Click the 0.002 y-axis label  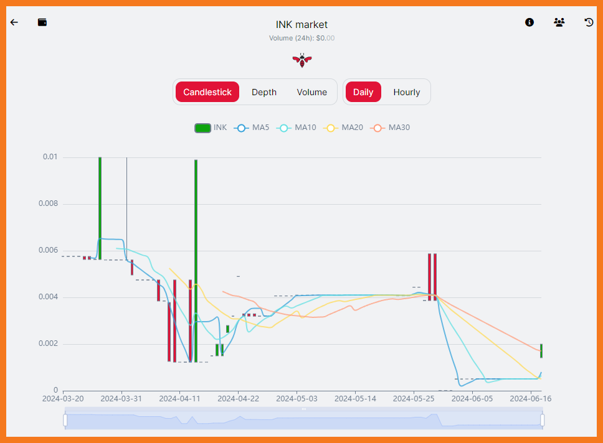pyautogui.click(x=48, y=343)
